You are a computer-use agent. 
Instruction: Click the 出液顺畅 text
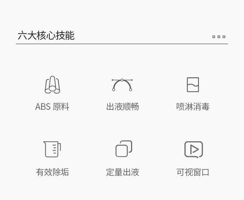tap(123, 107)
